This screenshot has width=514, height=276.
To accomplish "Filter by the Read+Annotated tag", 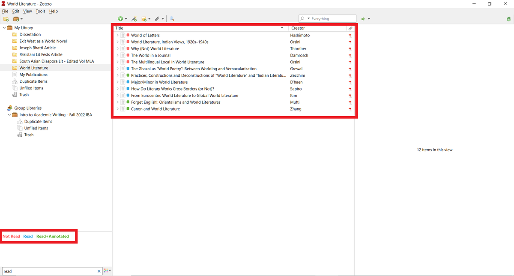I will 53,236.
